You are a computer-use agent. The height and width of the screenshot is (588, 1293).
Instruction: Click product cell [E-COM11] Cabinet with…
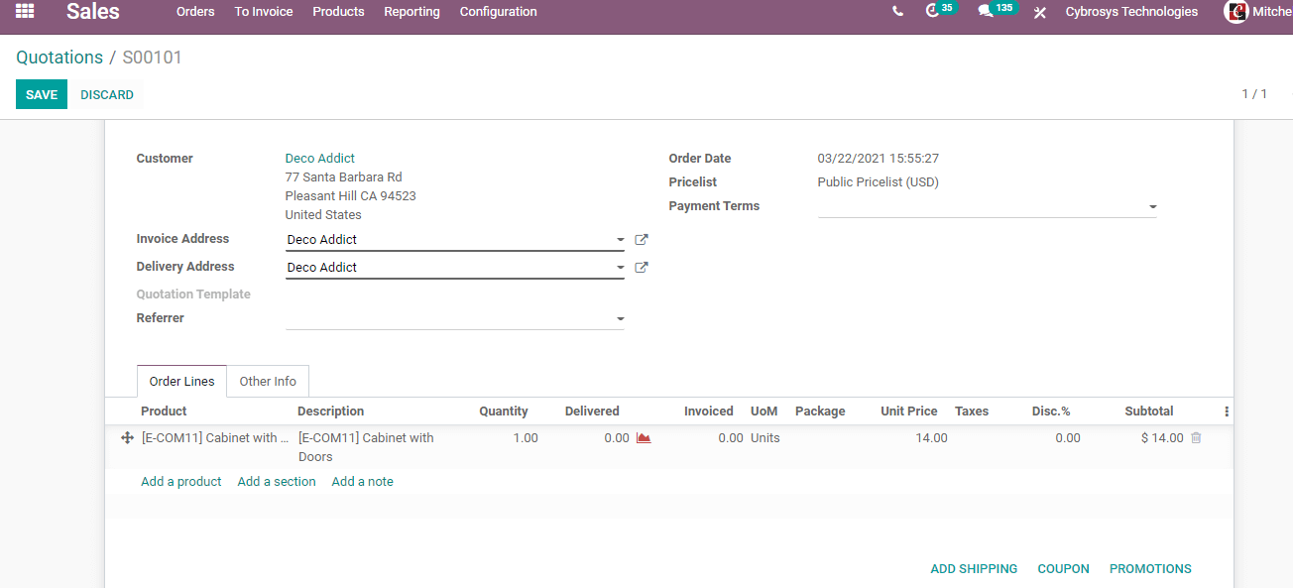point(215,438)
